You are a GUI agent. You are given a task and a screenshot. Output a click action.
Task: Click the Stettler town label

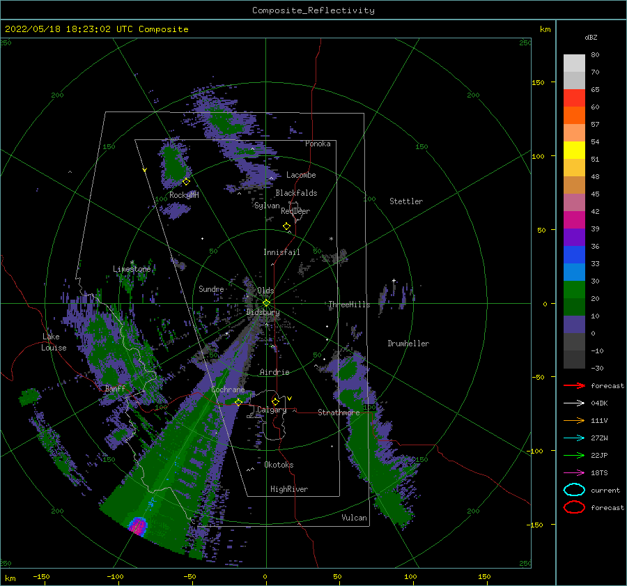(x=406, y=201)
